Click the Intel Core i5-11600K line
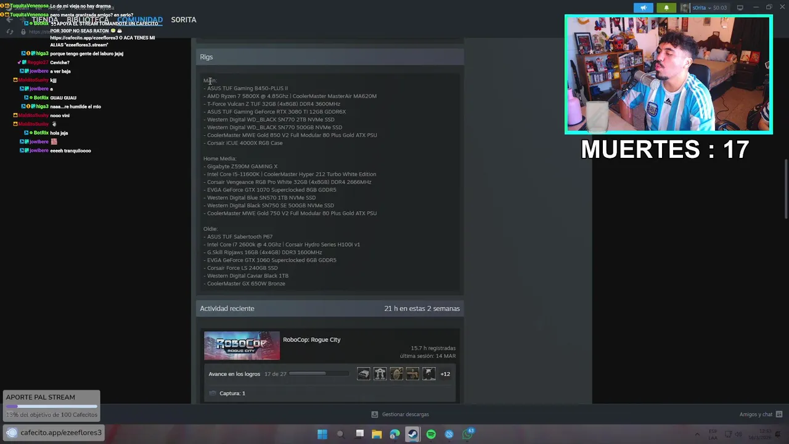Viewport: 789px width, 444px height. pyautogui.click(x=290, y=175)
